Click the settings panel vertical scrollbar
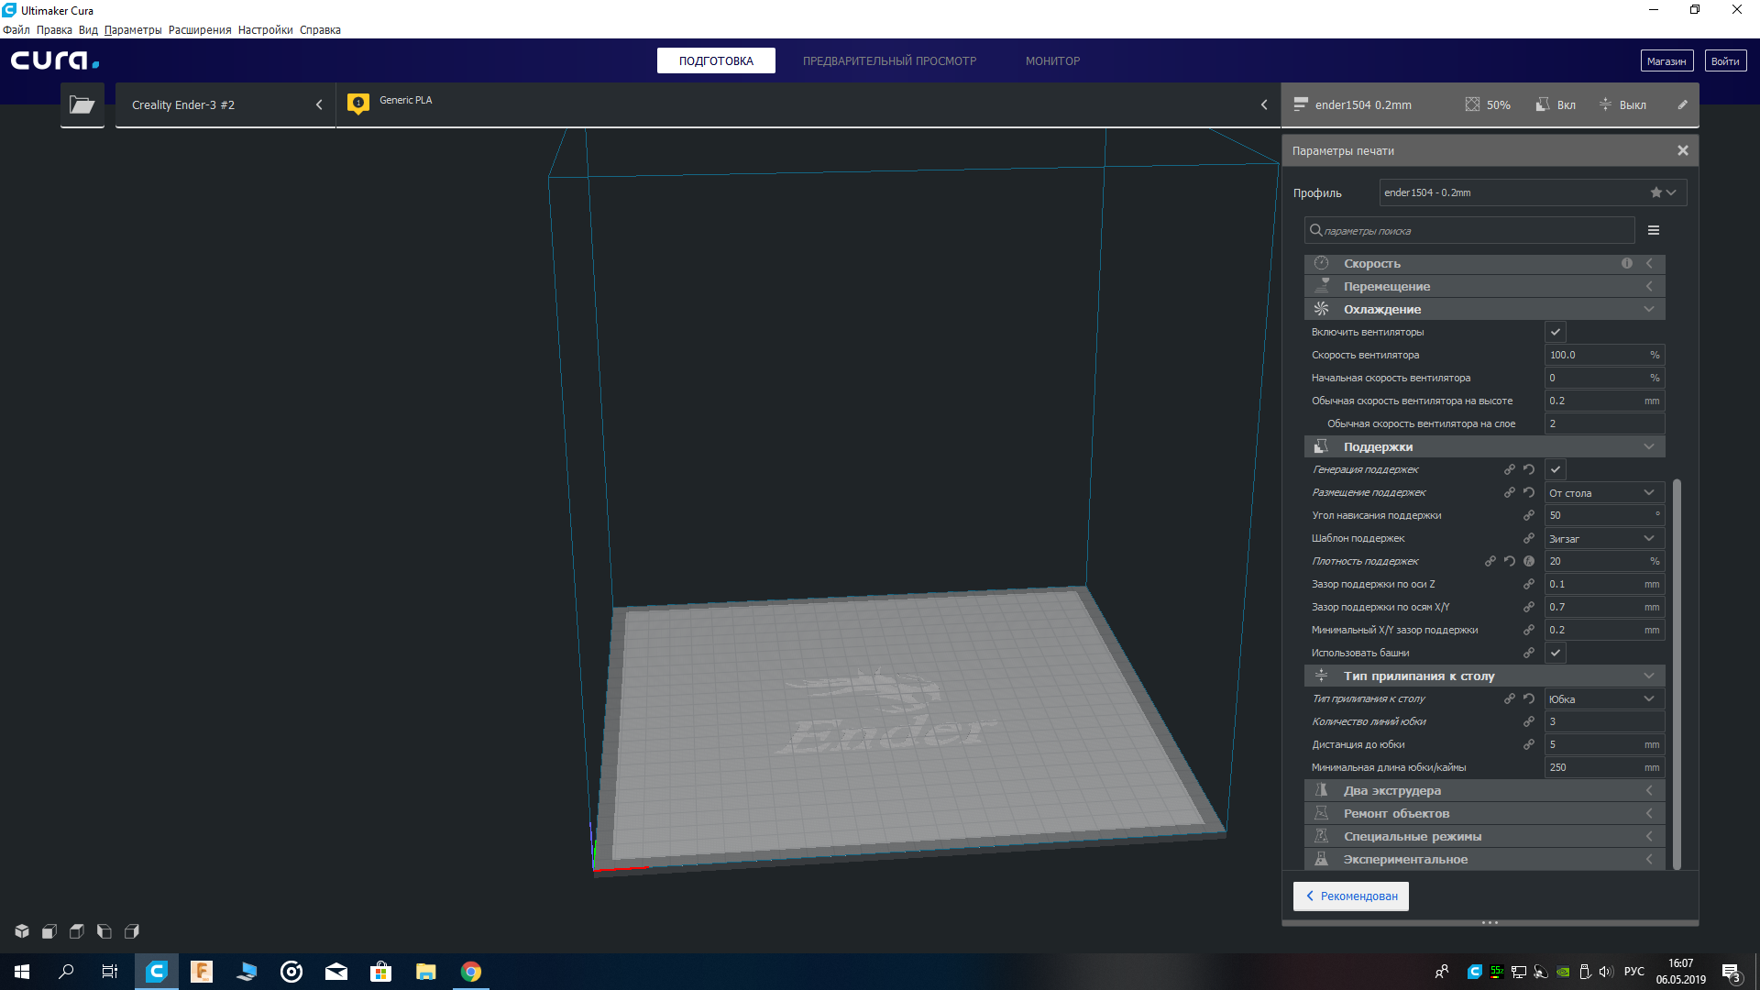The width and height of the screenshot is (1760, 990). click(1677, 674)
